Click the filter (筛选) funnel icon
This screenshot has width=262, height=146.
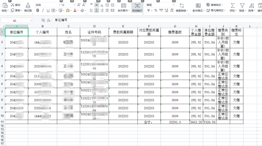click(x=242, y=6)
